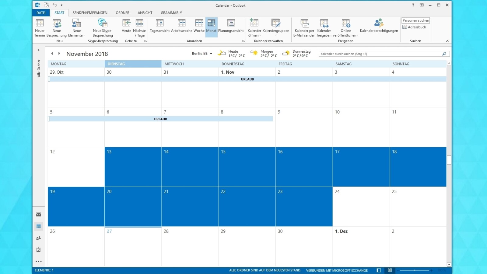
Task: Click the search magnifier icon
Action: coord(444,54)
